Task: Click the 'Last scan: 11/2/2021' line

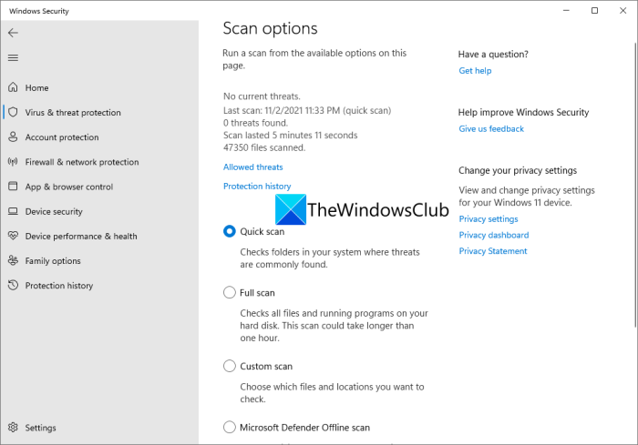Action: (307, 110)
